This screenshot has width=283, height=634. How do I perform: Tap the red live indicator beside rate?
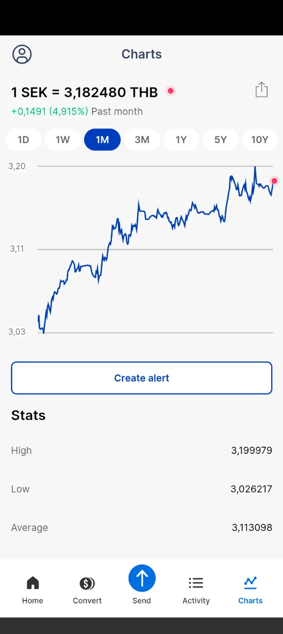(170, 91)
